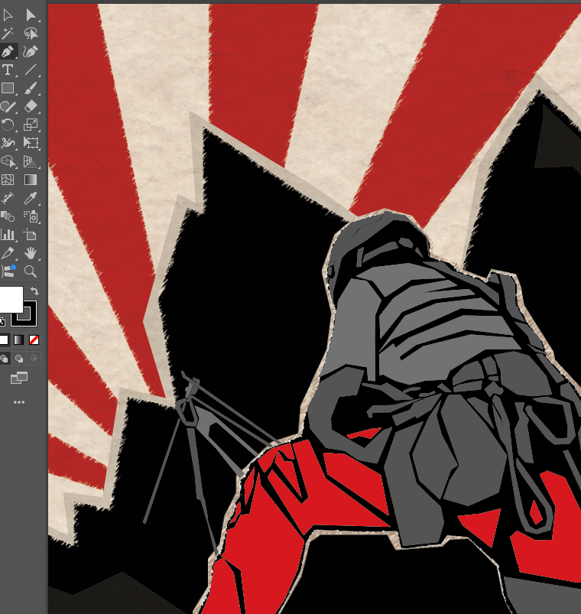The width and height of the screenshot is (581, 614).
Task: Choose the Hand tool
Action: click(31, 253)
